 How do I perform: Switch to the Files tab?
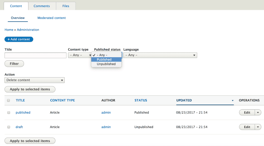66,6
